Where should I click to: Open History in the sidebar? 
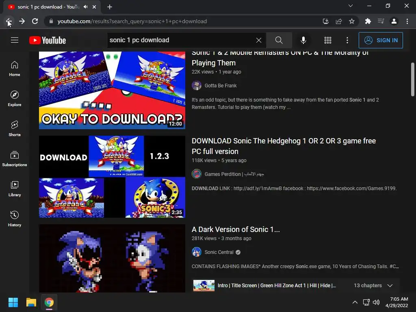pyautogui.click(x=15, y=219)
